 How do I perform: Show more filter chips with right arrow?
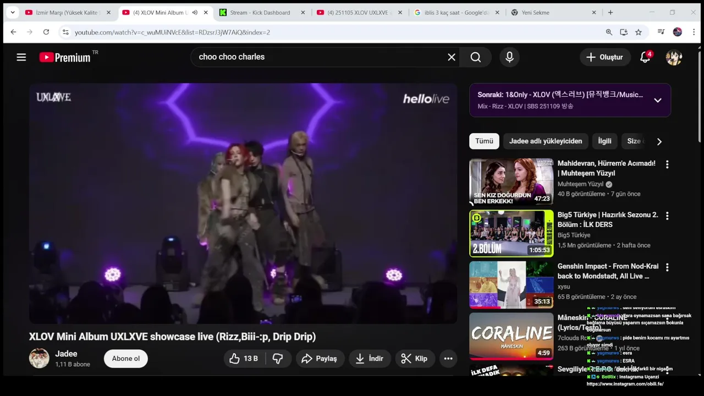click(x=659, y=141)
